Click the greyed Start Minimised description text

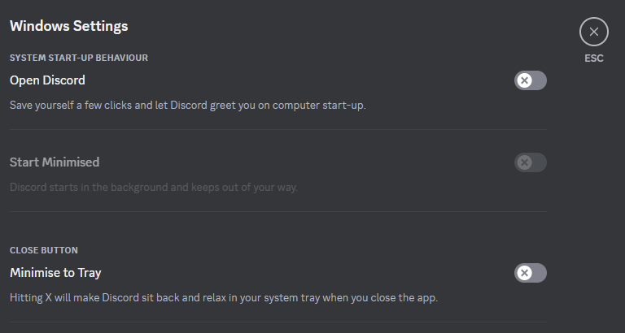coord(154,188)
